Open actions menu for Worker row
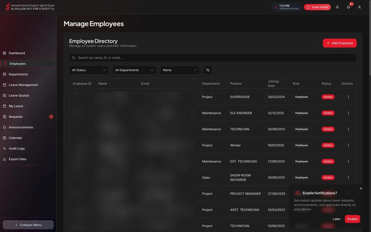This screenshot has width=371, height=232. point(348,145)
